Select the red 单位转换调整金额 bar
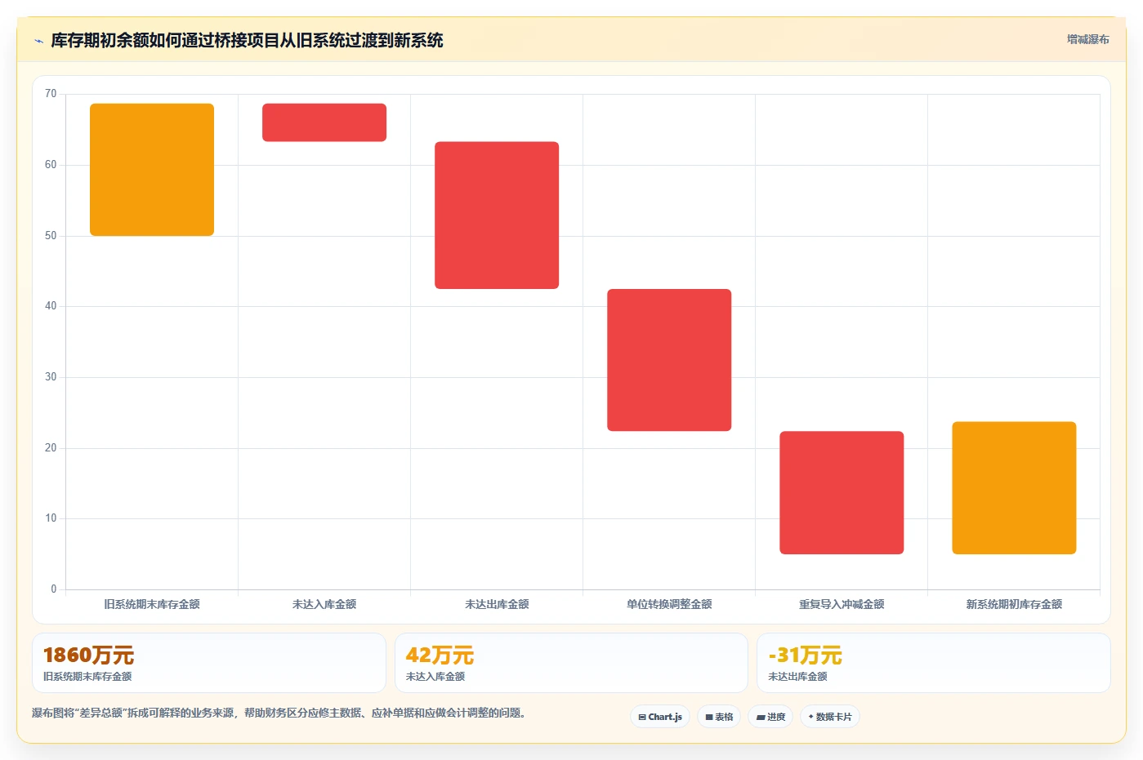This screenshot has width=1143, height=760. (669, 360)
